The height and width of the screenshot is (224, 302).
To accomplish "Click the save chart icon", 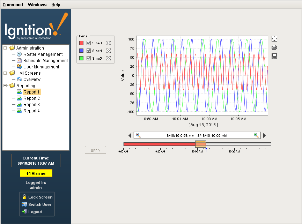I will 274,56.
